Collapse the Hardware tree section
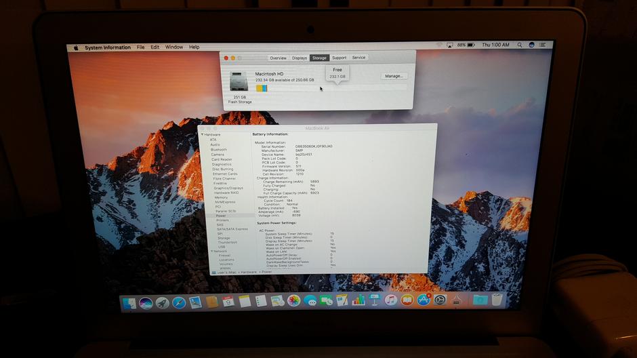 pos(203,134)
